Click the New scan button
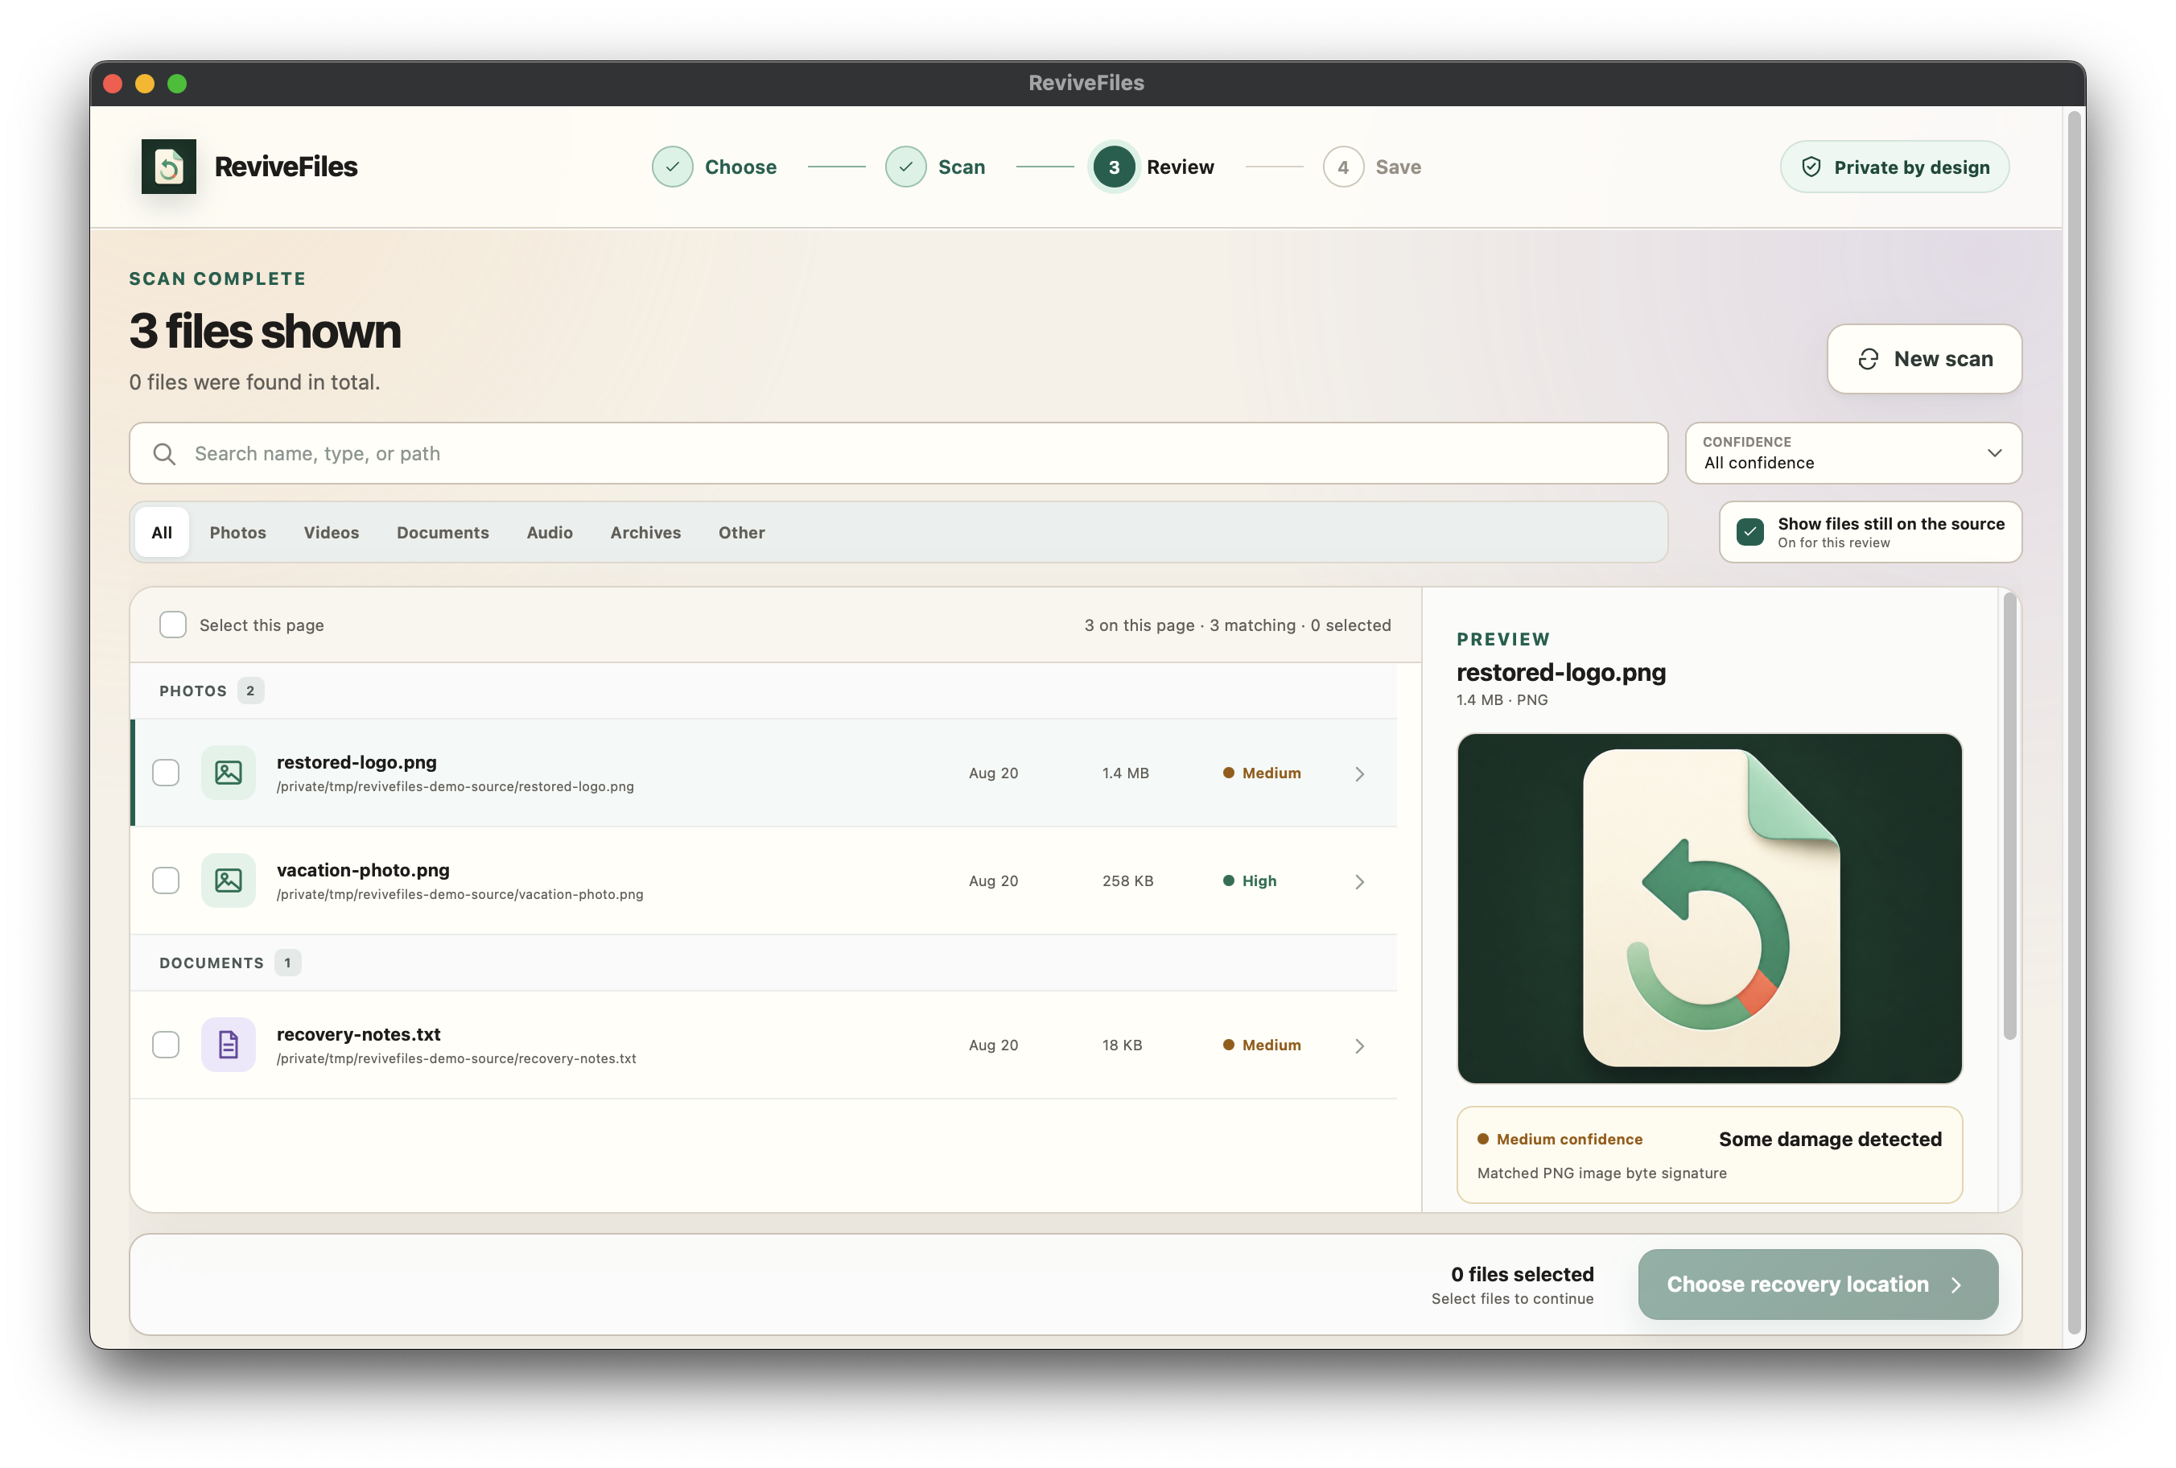2176x1468 pixels. 1924,359
